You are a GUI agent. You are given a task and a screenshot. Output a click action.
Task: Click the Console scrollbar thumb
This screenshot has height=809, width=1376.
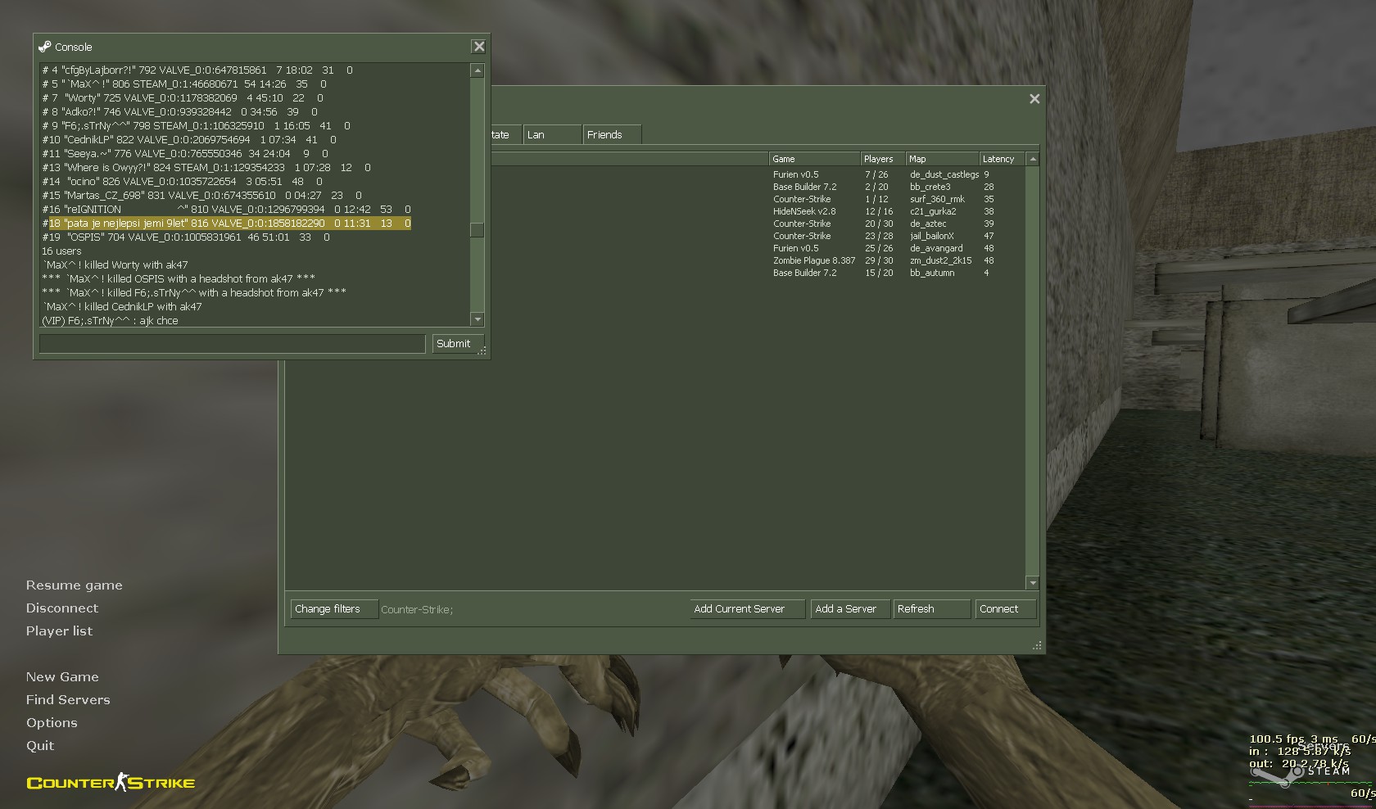coord(477,230)
